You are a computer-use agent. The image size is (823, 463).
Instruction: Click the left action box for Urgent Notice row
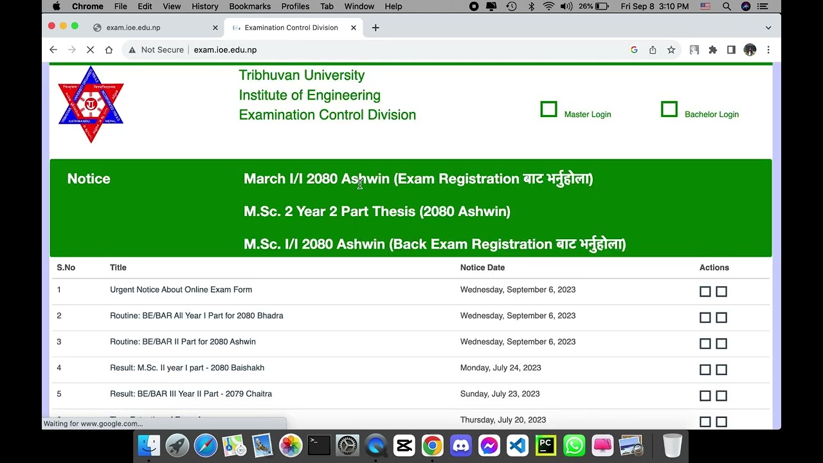705,291
